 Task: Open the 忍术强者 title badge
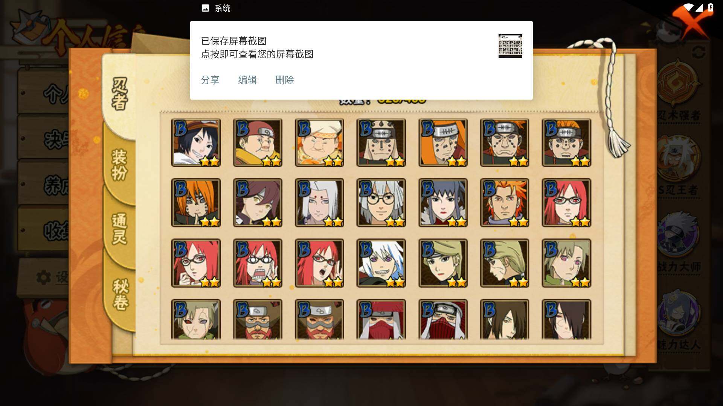(x=679, y=90)
